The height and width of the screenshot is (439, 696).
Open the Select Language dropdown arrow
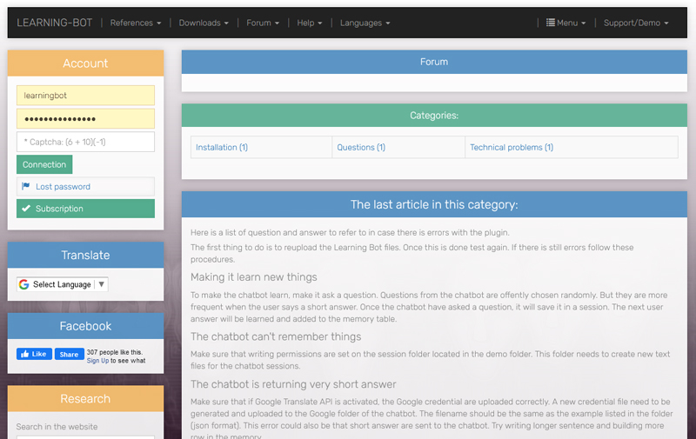tap(101, 284)
